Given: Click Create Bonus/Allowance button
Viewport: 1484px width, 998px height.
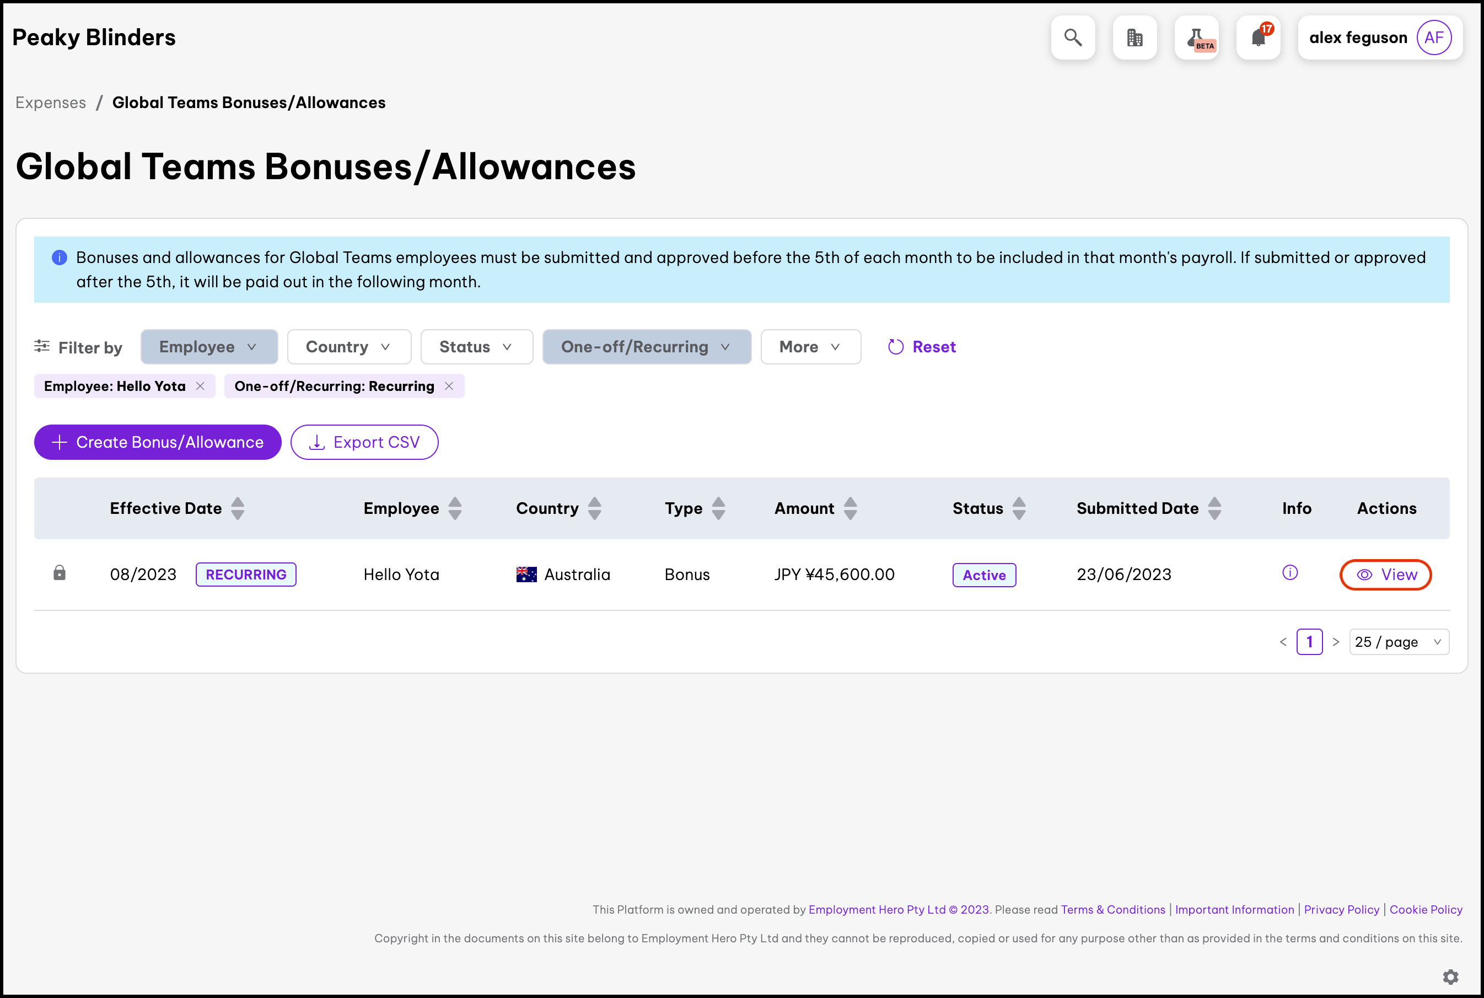Looking at the screenshot, I should pos(157,442).
